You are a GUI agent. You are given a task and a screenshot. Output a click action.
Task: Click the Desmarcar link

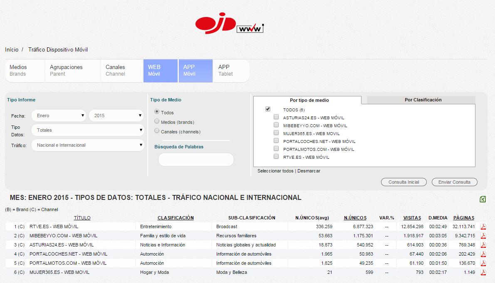[309, 171]
